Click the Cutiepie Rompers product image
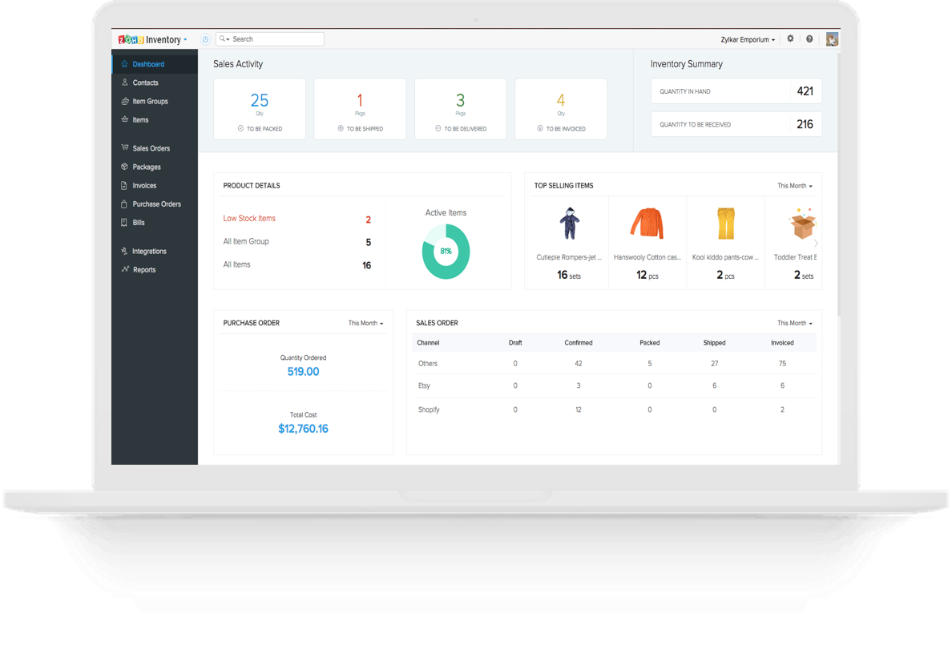952x645 pixels. pyautogui.click(x=569, y=224)
